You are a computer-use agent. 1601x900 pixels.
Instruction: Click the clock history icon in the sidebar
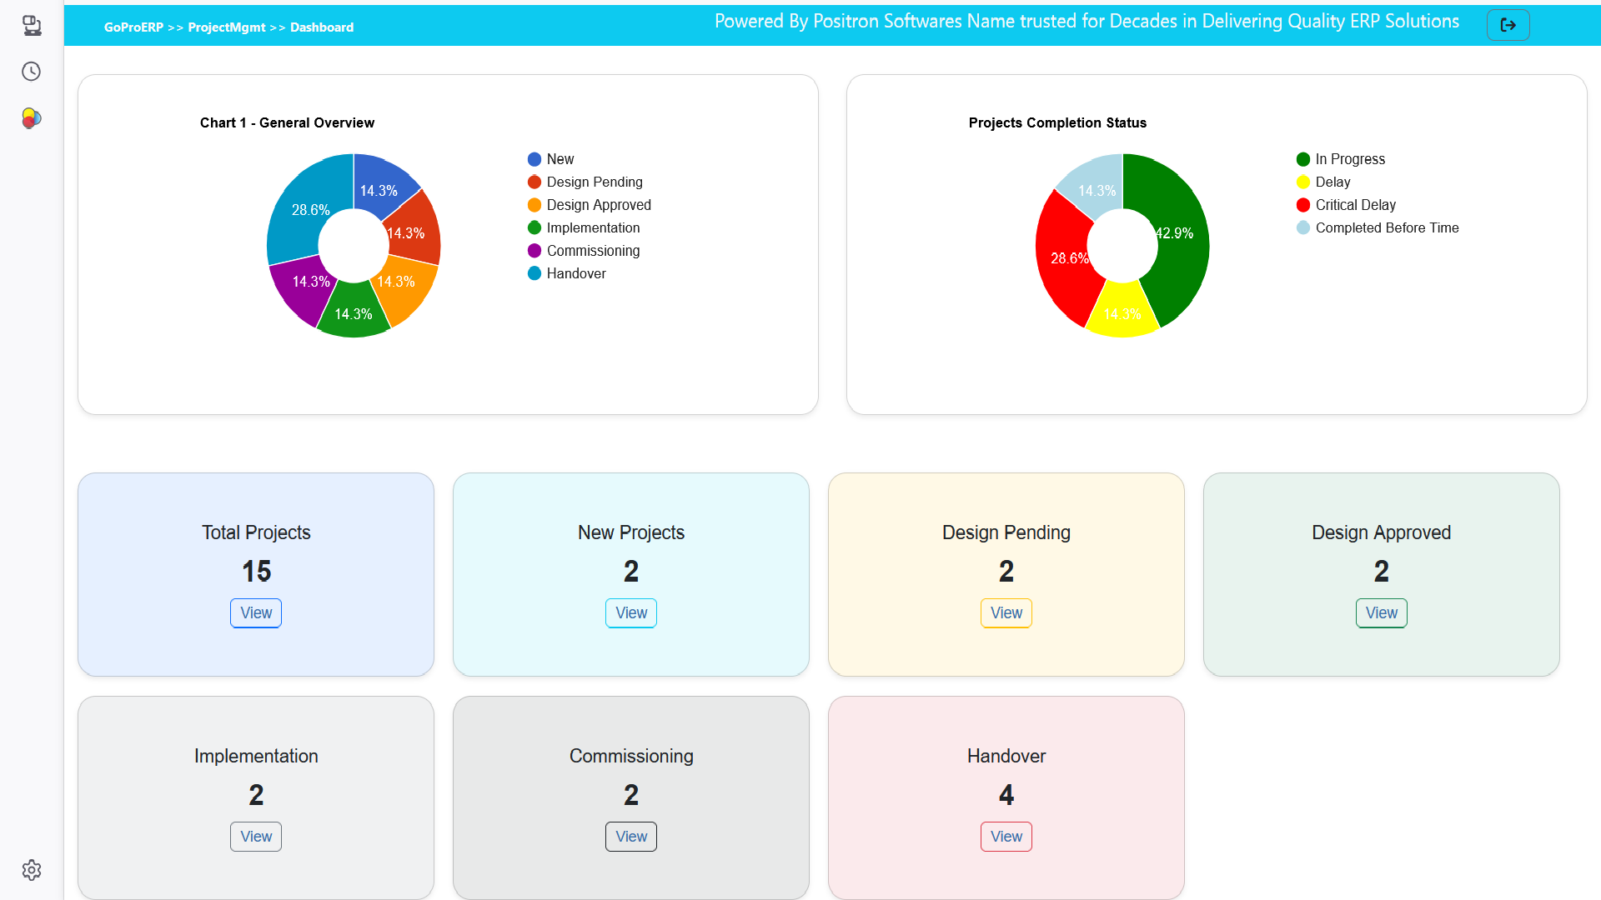31,72
